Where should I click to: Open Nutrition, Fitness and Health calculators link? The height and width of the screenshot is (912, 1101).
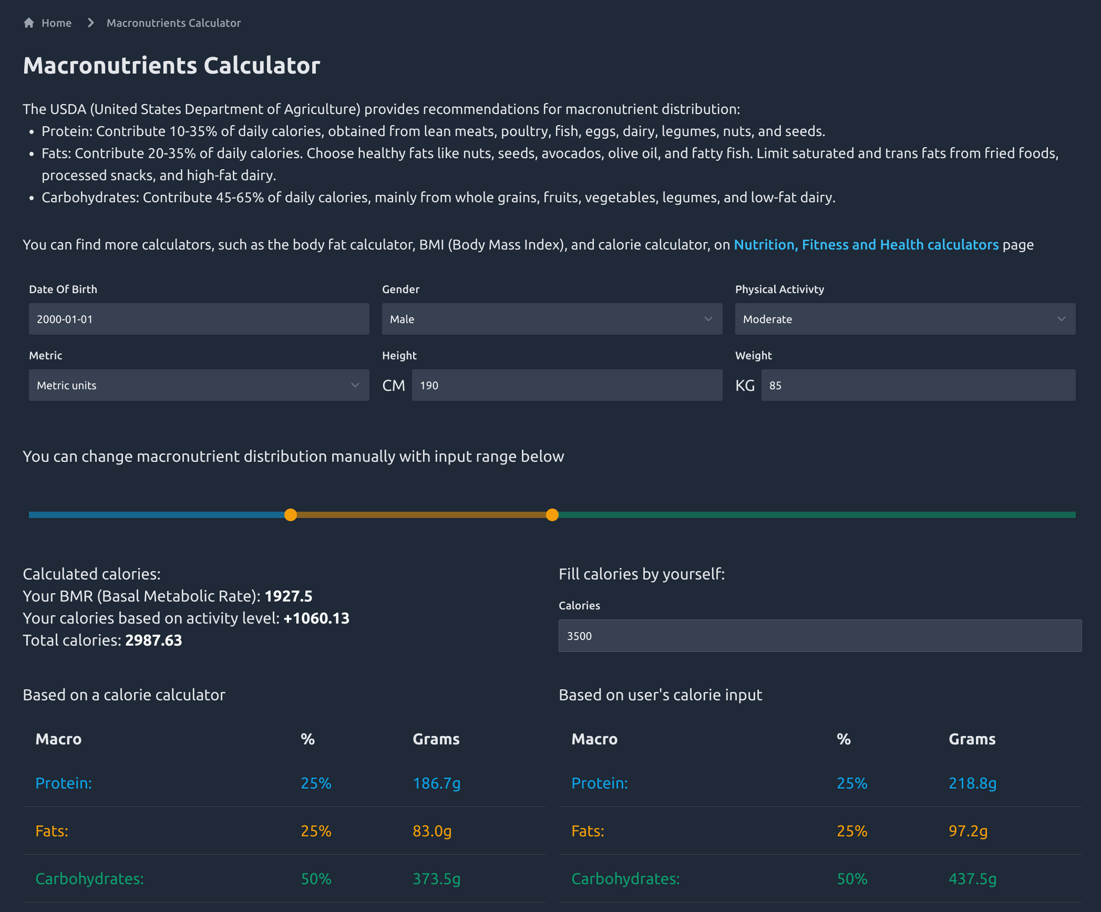866,245
